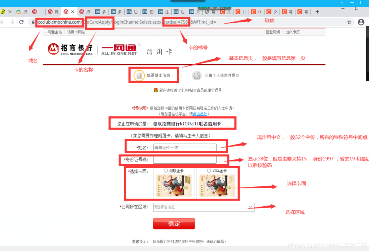This screenshot has height=251, width=369.
Task: Open 信用卡网站 link
Action: [76, 32]
